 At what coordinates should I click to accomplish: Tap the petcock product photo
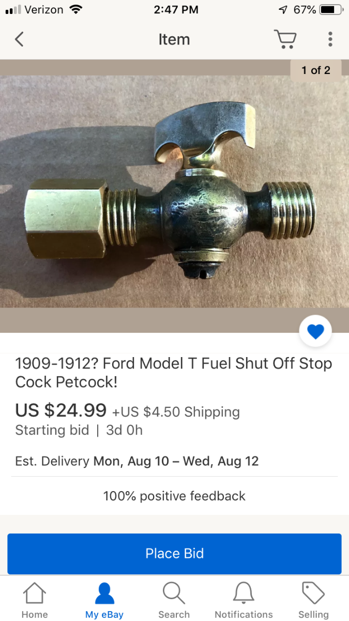click(174, 196)
